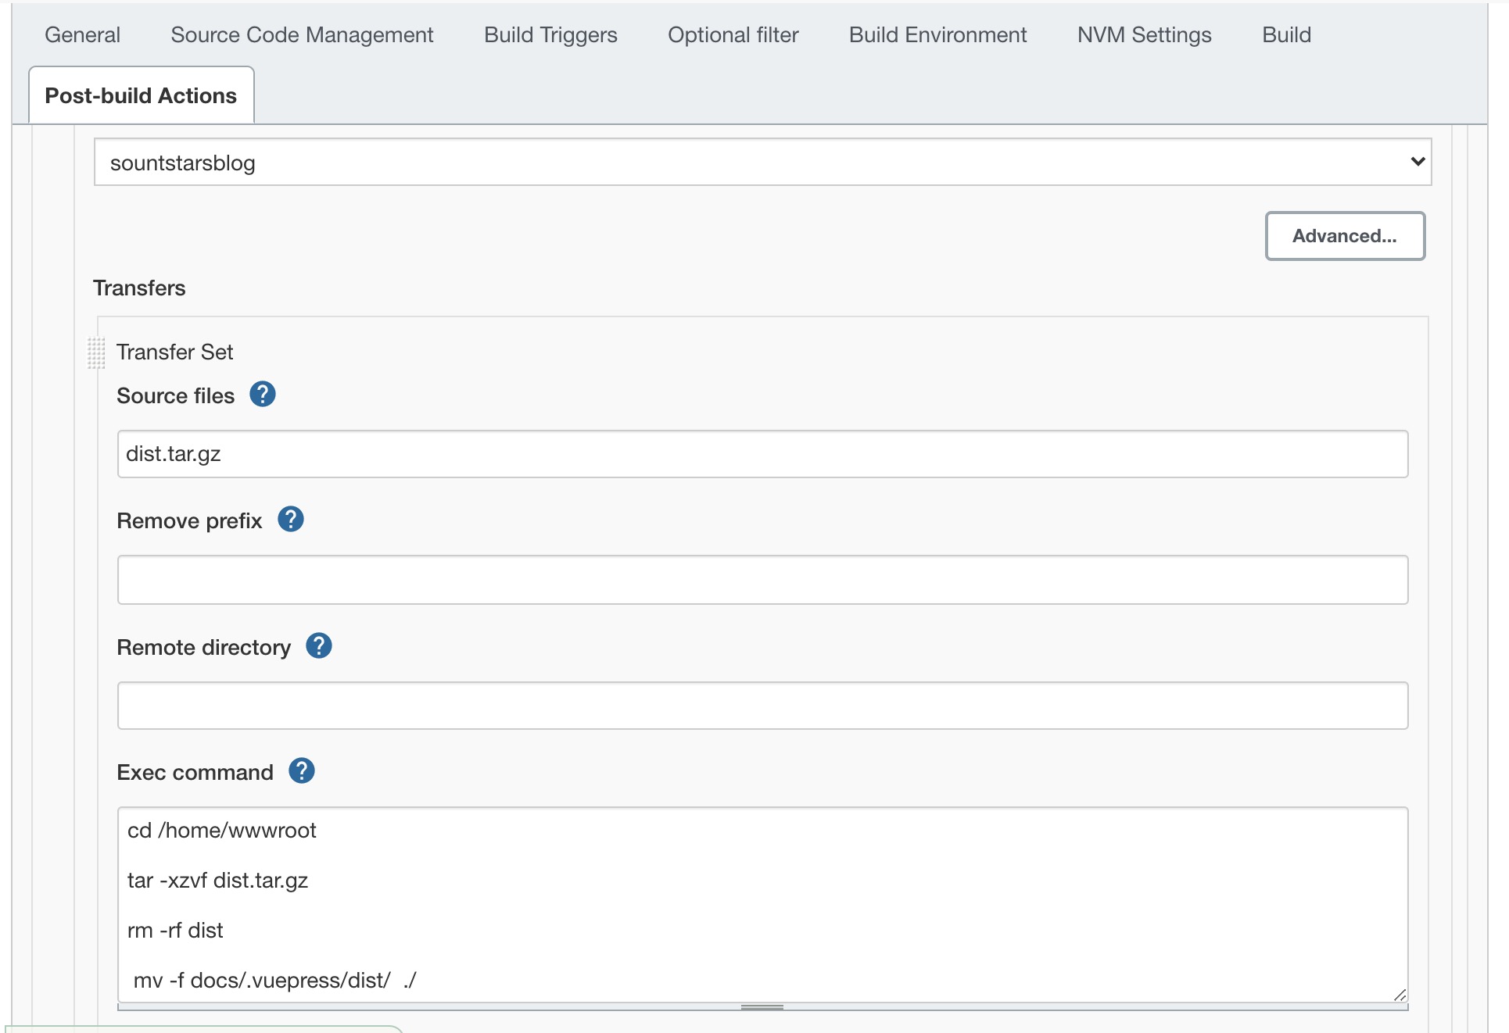Grab the Transfer Set drag handle
Screen dimensions: 1509x1033
coord(96,352)
